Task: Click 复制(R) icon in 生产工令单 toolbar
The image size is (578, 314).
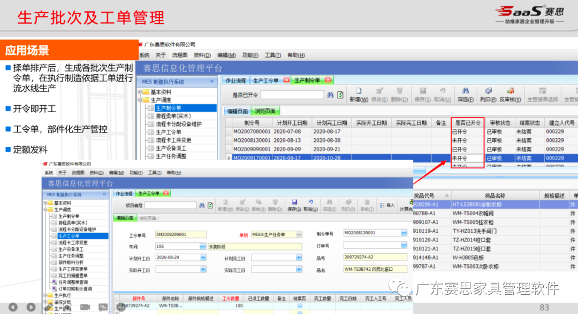Action: coord(258,202)
